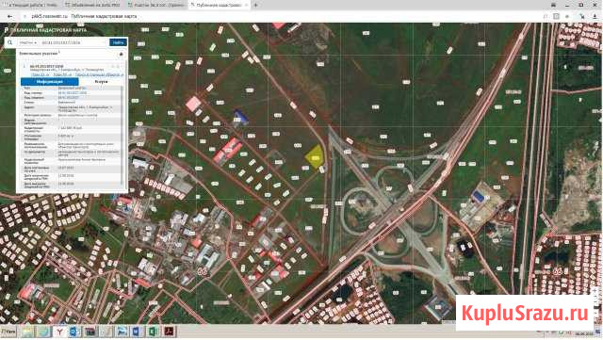Open Adobe Acrobat from the taskbar
The image size is (603, 340).
(x=169, y=332)
